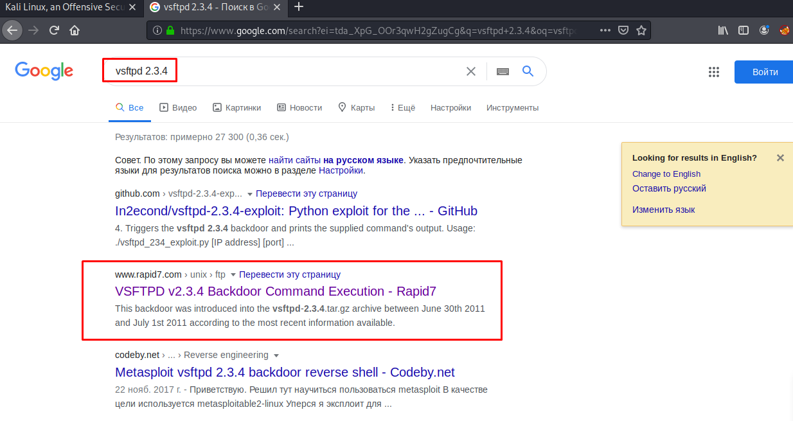
Task: Click the Firefox back arrow button
Action: 13,30
